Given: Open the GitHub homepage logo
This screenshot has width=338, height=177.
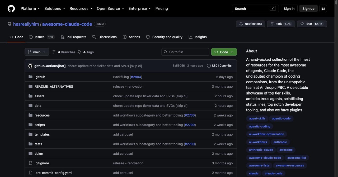Looking at the screenshot, I should pos(11,8).
